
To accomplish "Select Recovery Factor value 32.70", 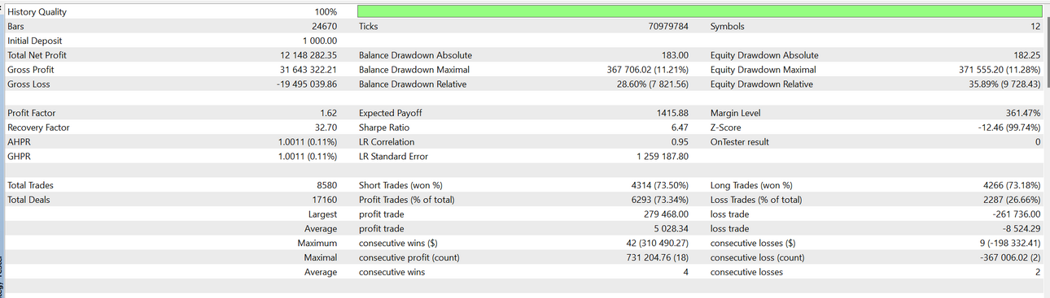I will [326, 127].
